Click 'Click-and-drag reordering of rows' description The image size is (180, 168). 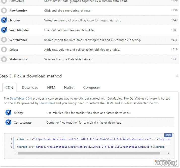68,11
